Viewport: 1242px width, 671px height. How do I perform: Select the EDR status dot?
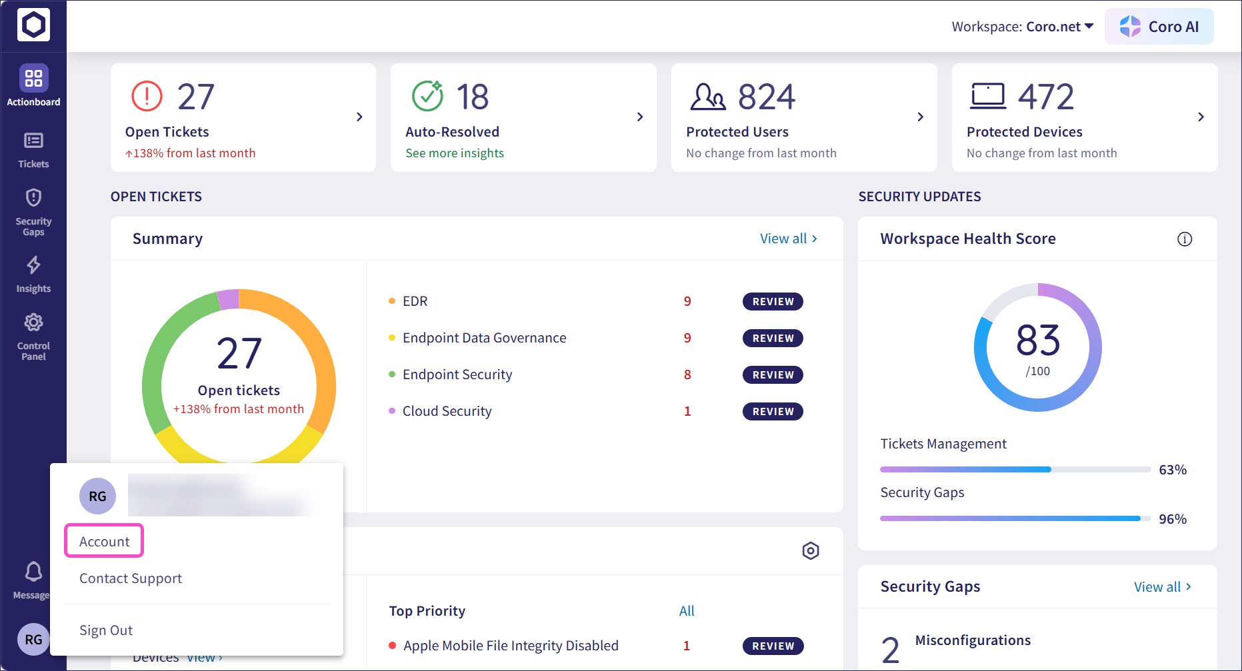[391, 301]
